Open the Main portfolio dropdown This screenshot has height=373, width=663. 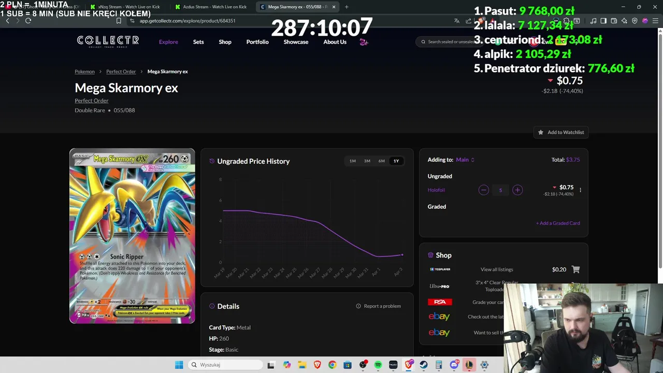[x=465, y=160]
